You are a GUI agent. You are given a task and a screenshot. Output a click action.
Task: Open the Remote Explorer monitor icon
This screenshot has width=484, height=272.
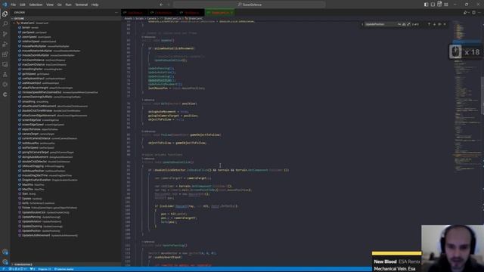click(5, 64)
